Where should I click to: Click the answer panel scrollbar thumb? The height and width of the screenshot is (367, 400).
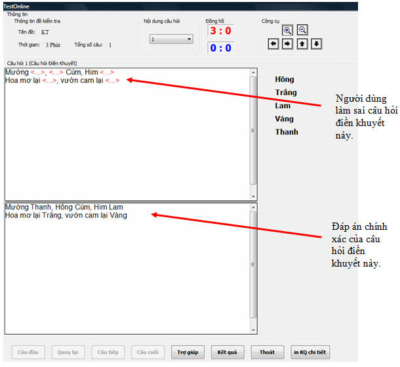(253, 265)
